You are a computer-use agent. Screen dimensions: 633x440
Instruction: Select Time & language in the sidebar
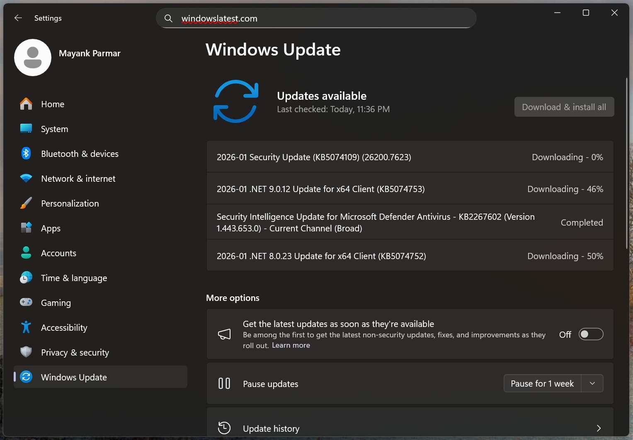tap(74, 278)
